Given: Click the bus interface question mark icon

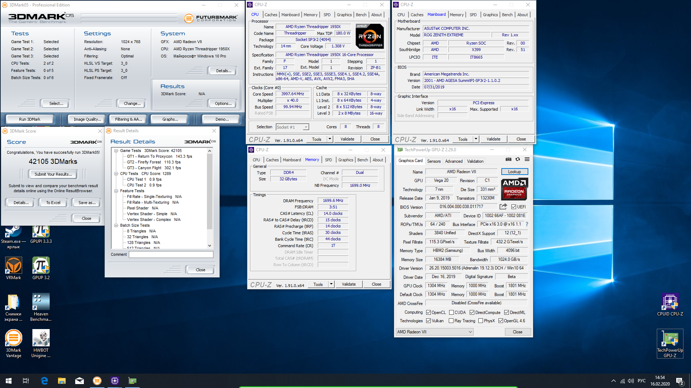Looking at the screenshot, I should [527, 224].
